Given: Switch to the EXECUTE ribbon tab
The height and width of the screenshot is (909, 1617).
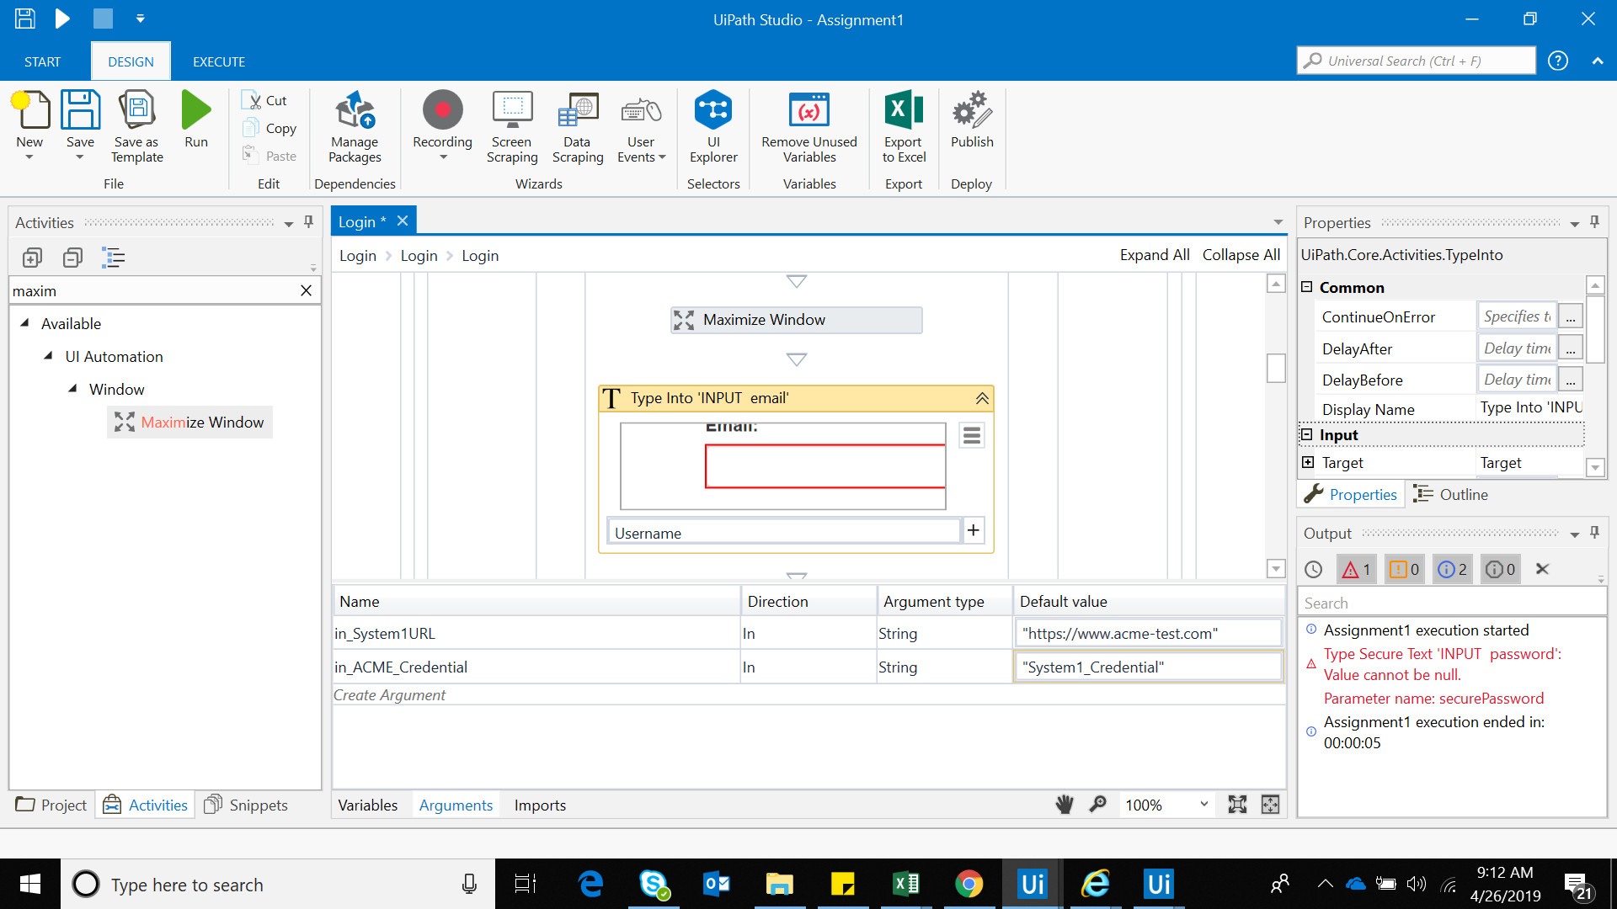Looking at the screenshot, I should click(x=218, y=61).
